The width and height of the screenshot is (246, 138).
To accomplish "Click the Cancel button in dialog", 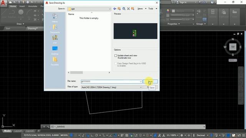I will click(150, 87).
